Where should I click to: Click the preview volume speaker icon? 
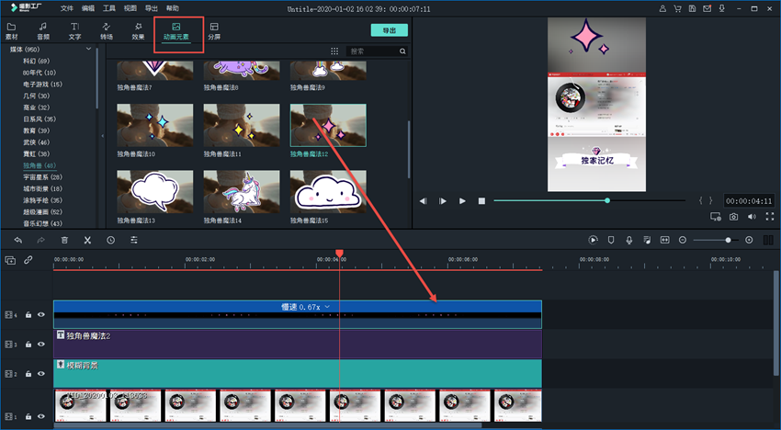pyautogui.click(x=753, y=217)
